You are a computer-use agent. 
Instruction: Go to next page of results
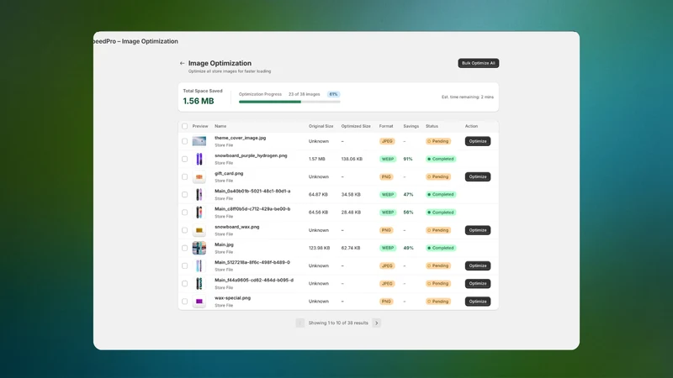click(x=376, y=323)
